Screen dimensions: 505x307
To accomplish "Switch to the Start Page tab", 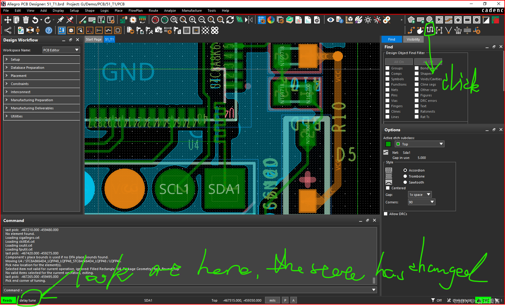I will [94, 39].
